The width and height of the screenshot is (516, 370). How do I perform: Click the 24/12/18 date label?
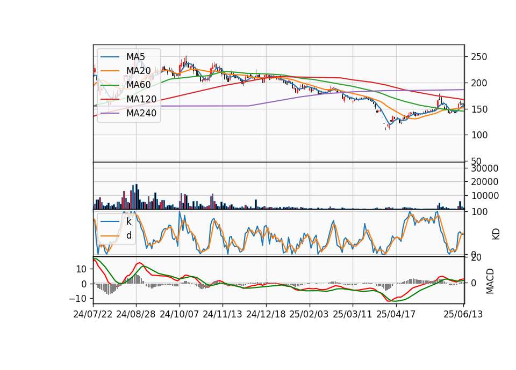[x=266, y=314]
